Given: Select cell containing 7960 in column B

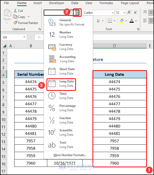Looking at the screenshot, I should pos(31,163).
